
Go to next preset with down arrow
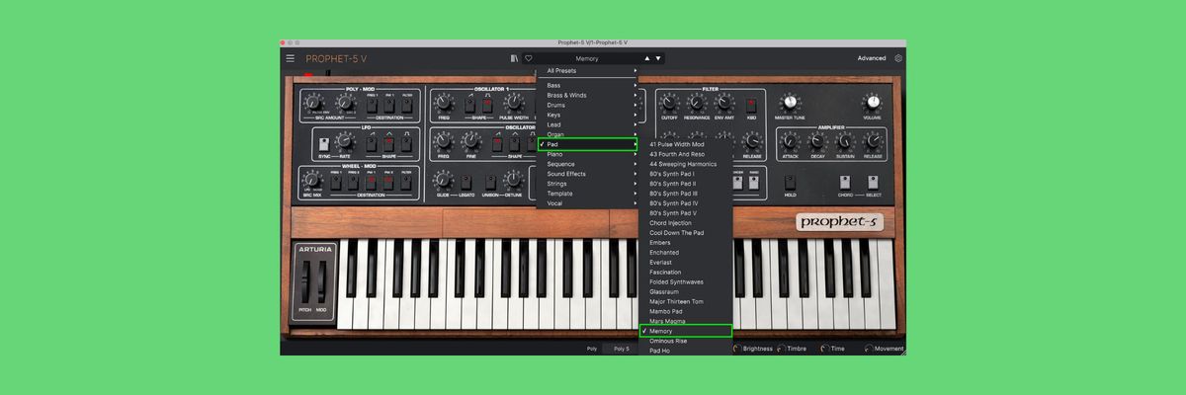tap(658, 58)
